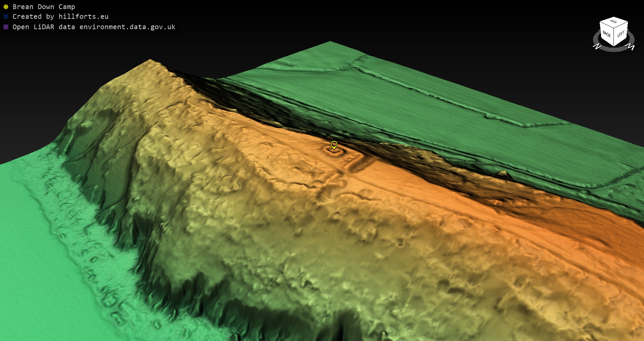
Task: Click the peaked summit at the ridge's far end
Action: [150, 60]
